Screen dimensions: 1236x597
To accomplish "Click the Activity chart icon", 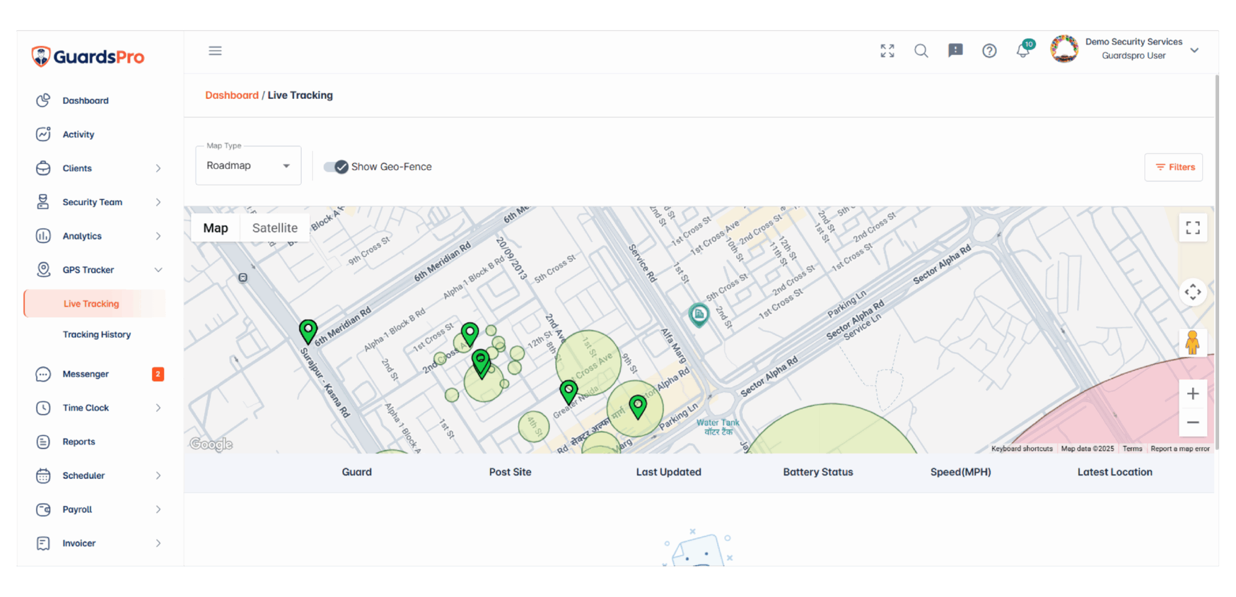I will pos(43,134).
